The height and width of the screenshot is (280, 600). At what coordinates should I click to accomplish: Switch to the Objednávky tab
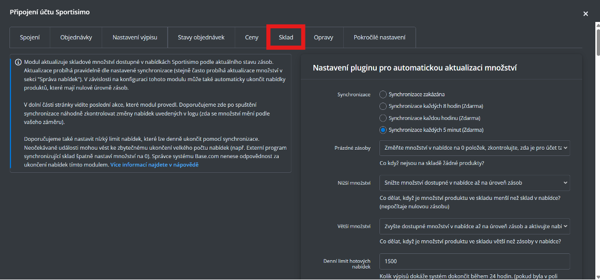[x=76, y=38]
